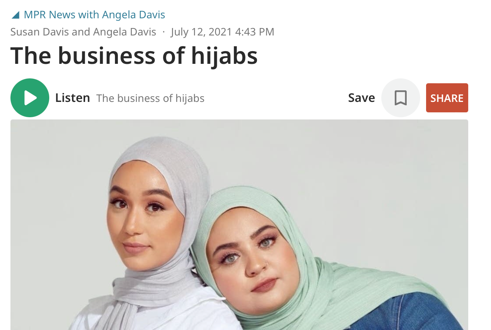Screen dimensions: 491x330
Task: Click the Listen label beside the play button
Action: pyautogui.click(x=73, y=98)
